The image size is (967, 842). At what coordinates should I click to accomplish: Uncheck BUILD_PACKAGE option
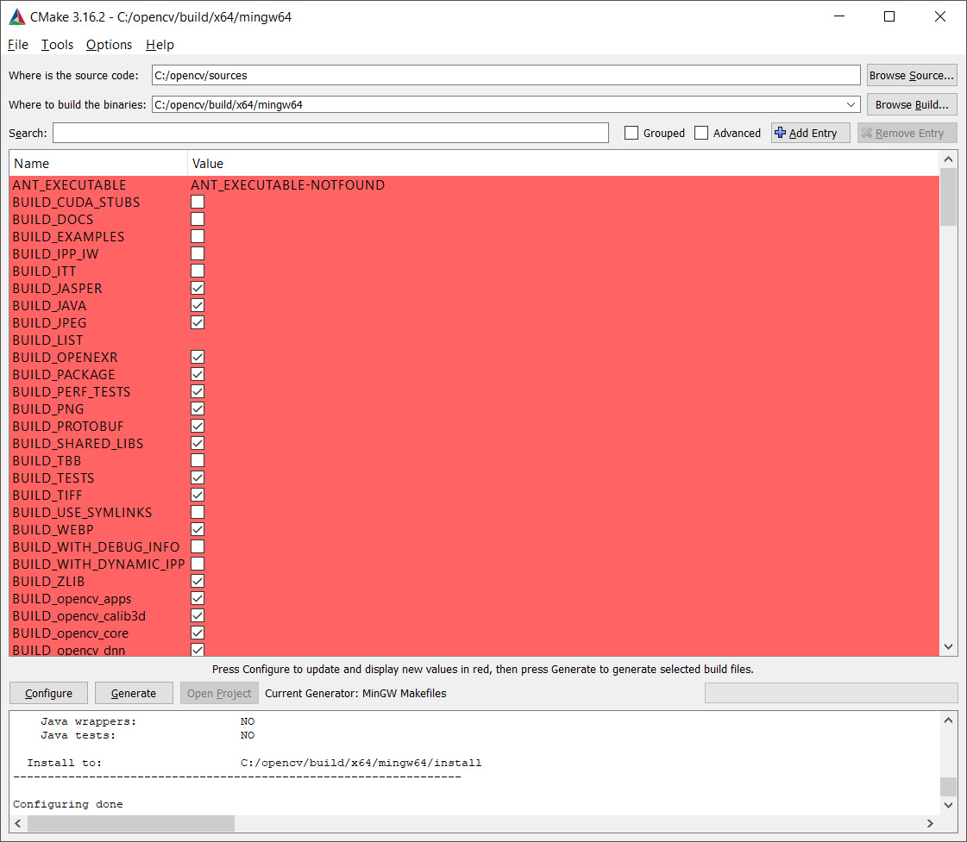(x=198, y=375)
